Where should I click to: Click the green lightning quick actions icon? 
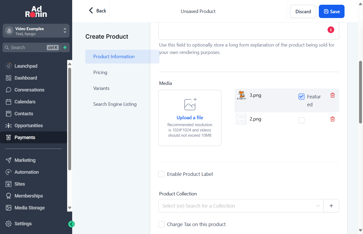[x=65, y=48]
